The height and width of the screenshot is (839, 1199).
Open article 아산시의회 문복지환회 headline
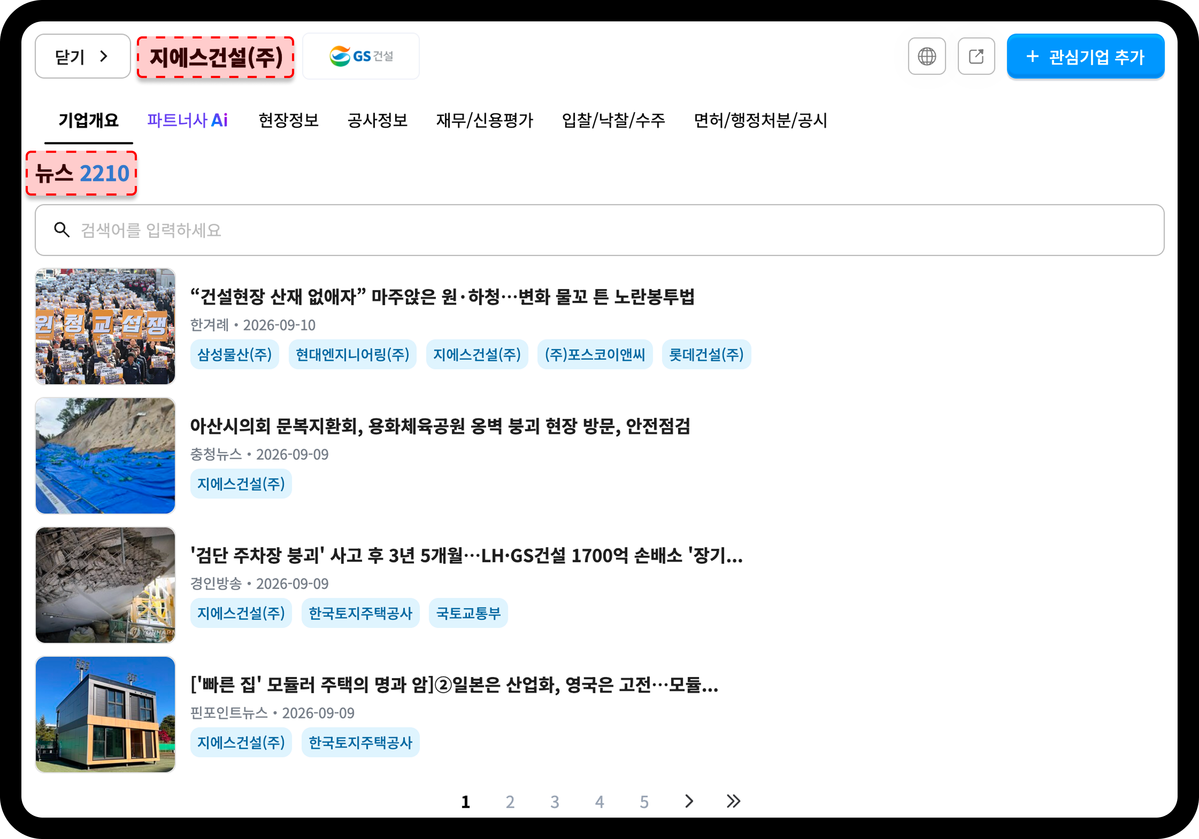[x=440, y=426]
